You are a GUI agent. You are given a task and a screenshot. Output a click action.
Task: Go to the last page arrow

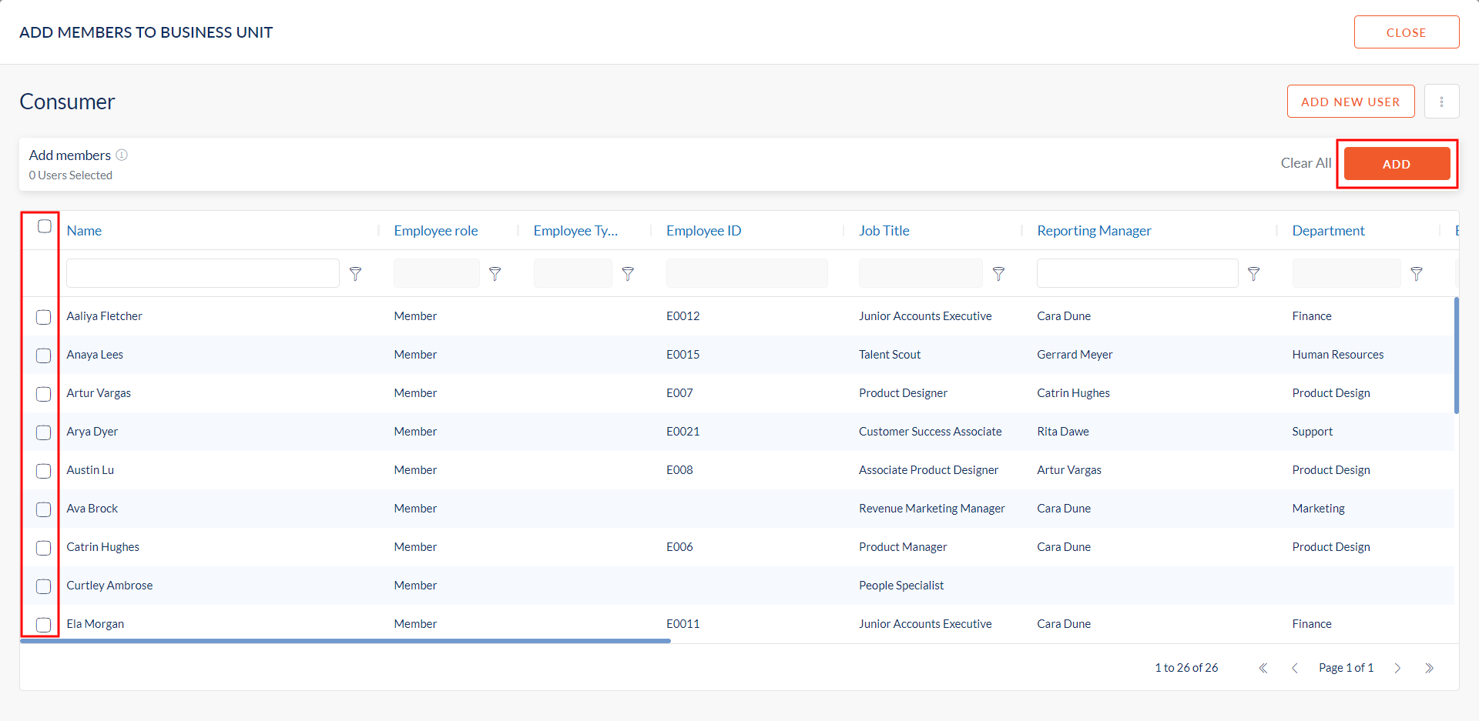point(1429,668)
